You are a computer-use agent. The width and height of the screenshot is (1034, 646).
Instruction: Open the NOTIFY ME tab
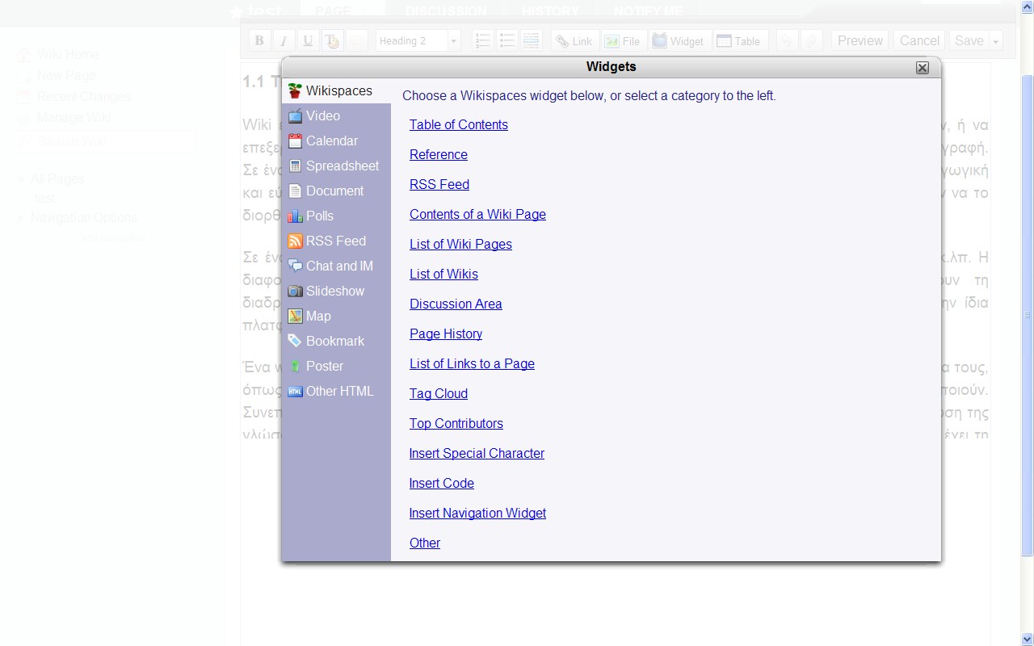point(648,11)
